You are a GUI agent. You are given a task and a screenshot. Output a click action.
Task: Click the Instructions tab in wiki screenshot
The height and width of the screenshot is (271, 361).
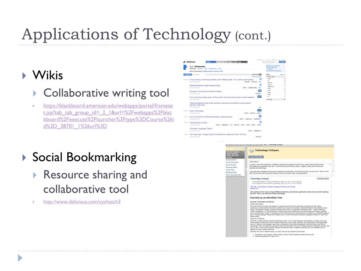pos(254,162)
